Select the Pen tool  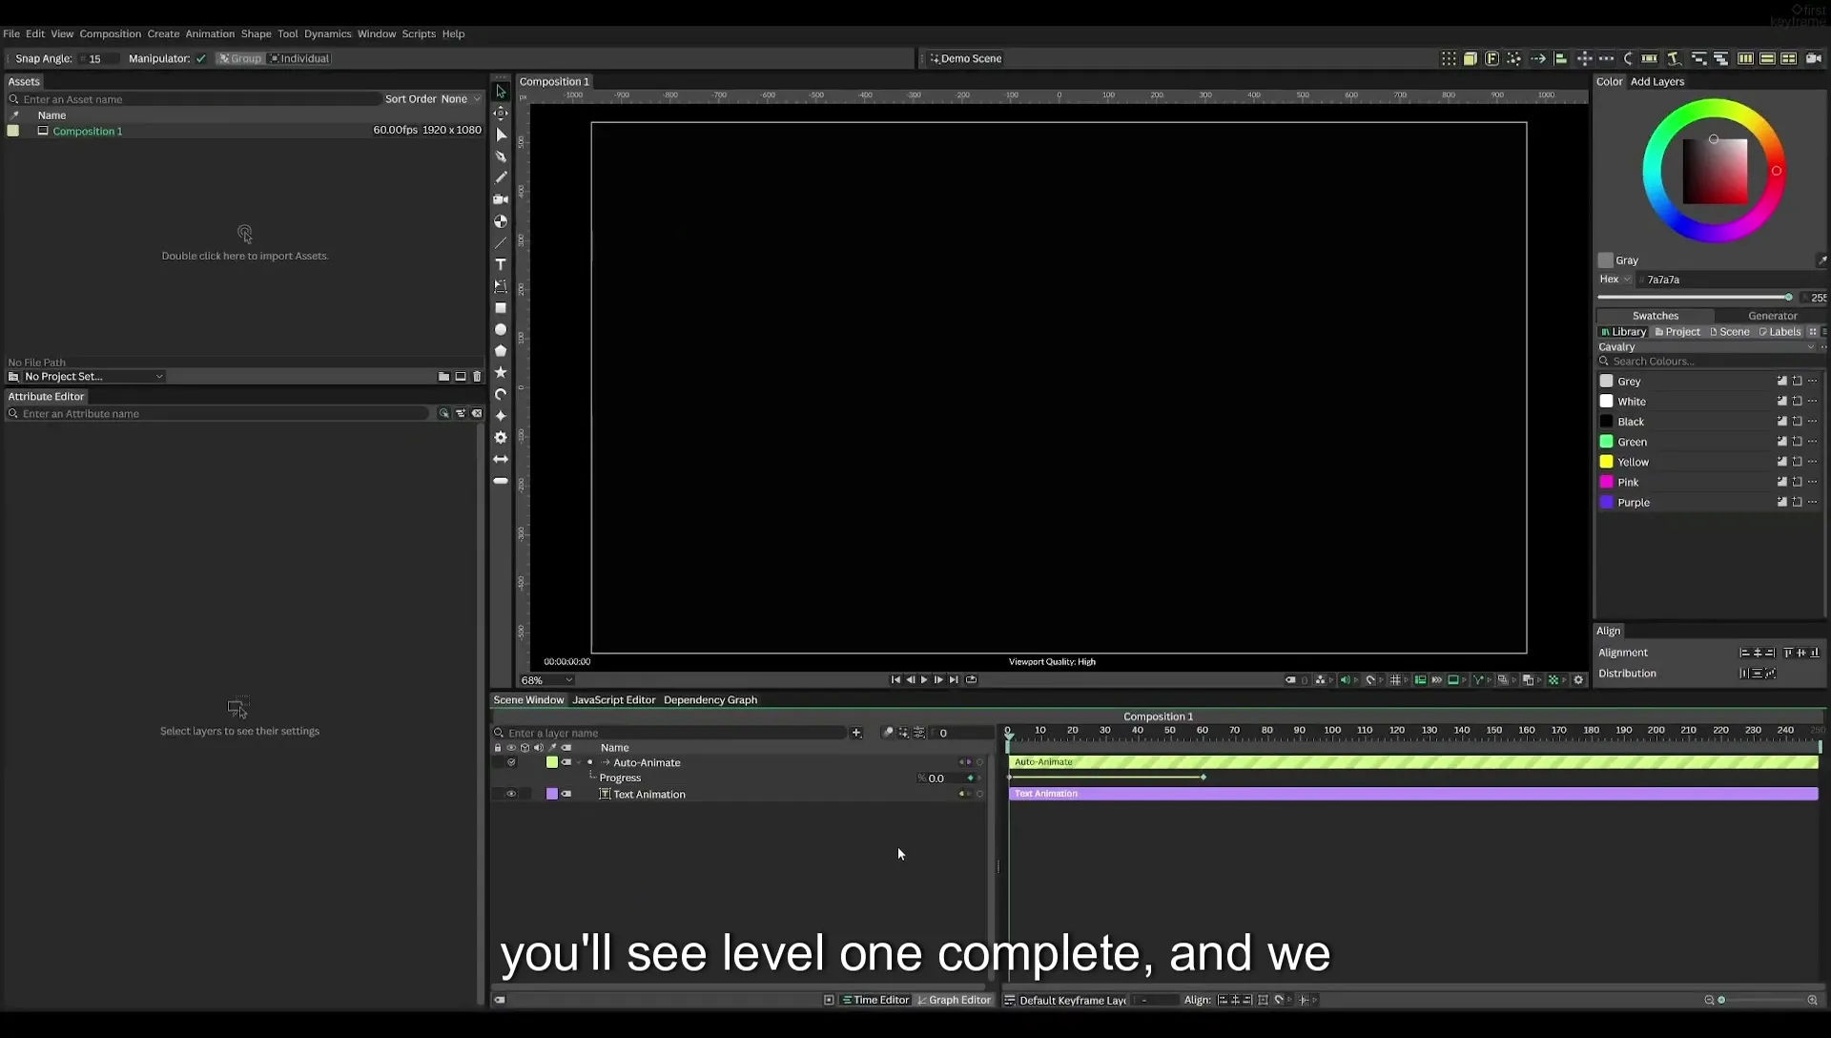pyautogui.click(x=501, y=156)
